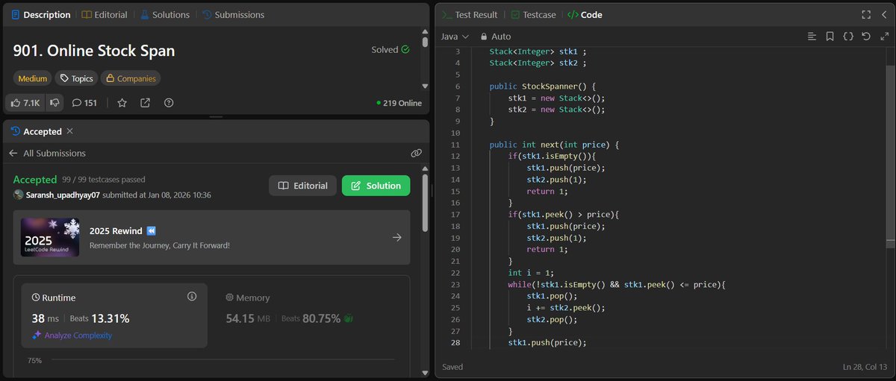Select the Runtime stats card

click(114, 315)
